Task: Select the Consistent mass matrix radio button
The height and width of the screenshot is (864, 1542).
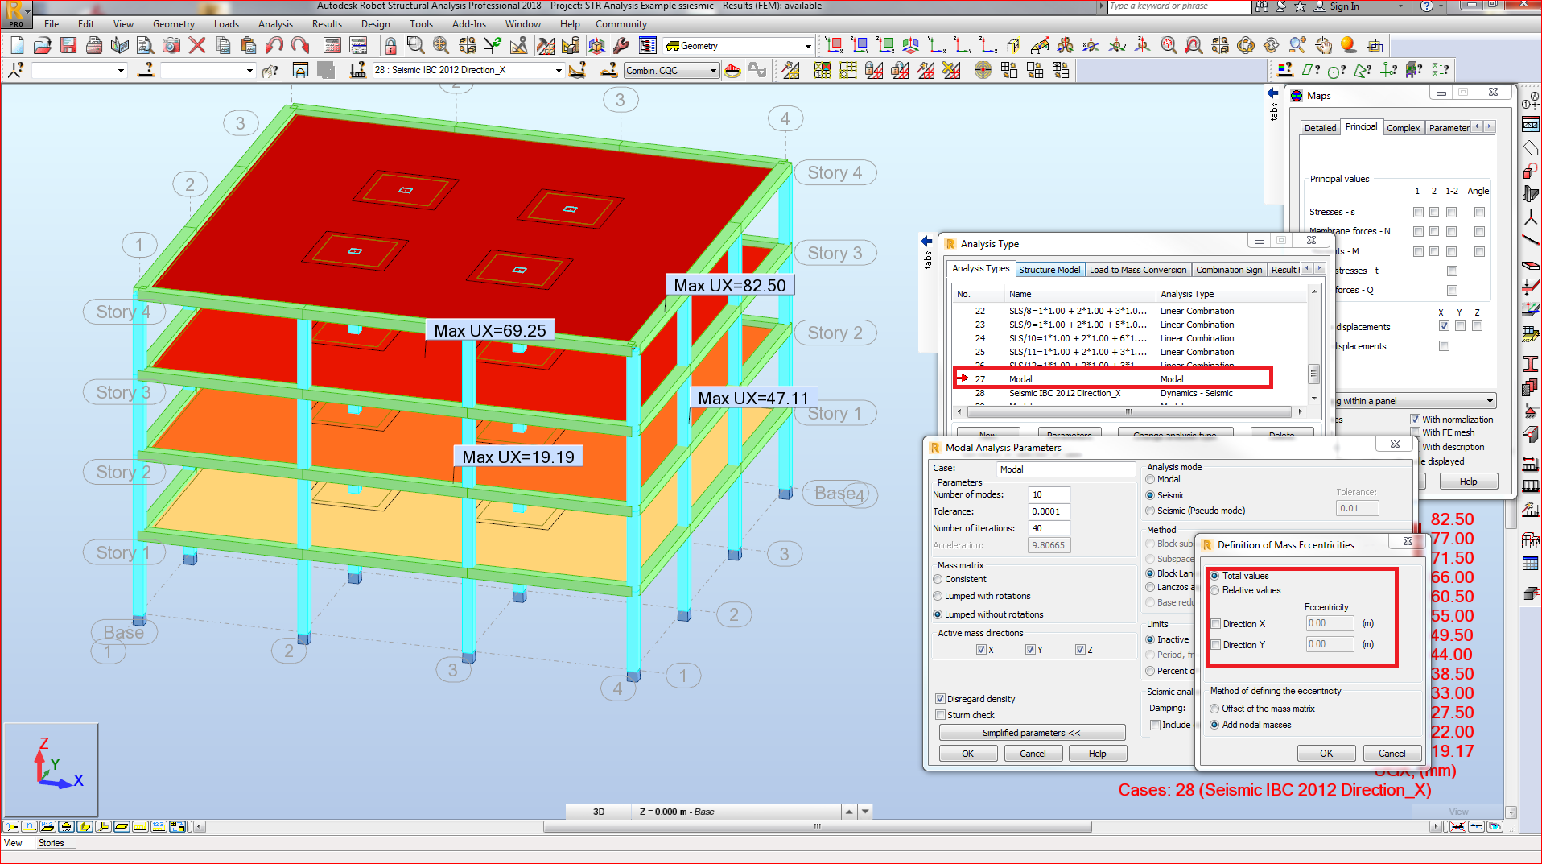Action: [938, 579]
